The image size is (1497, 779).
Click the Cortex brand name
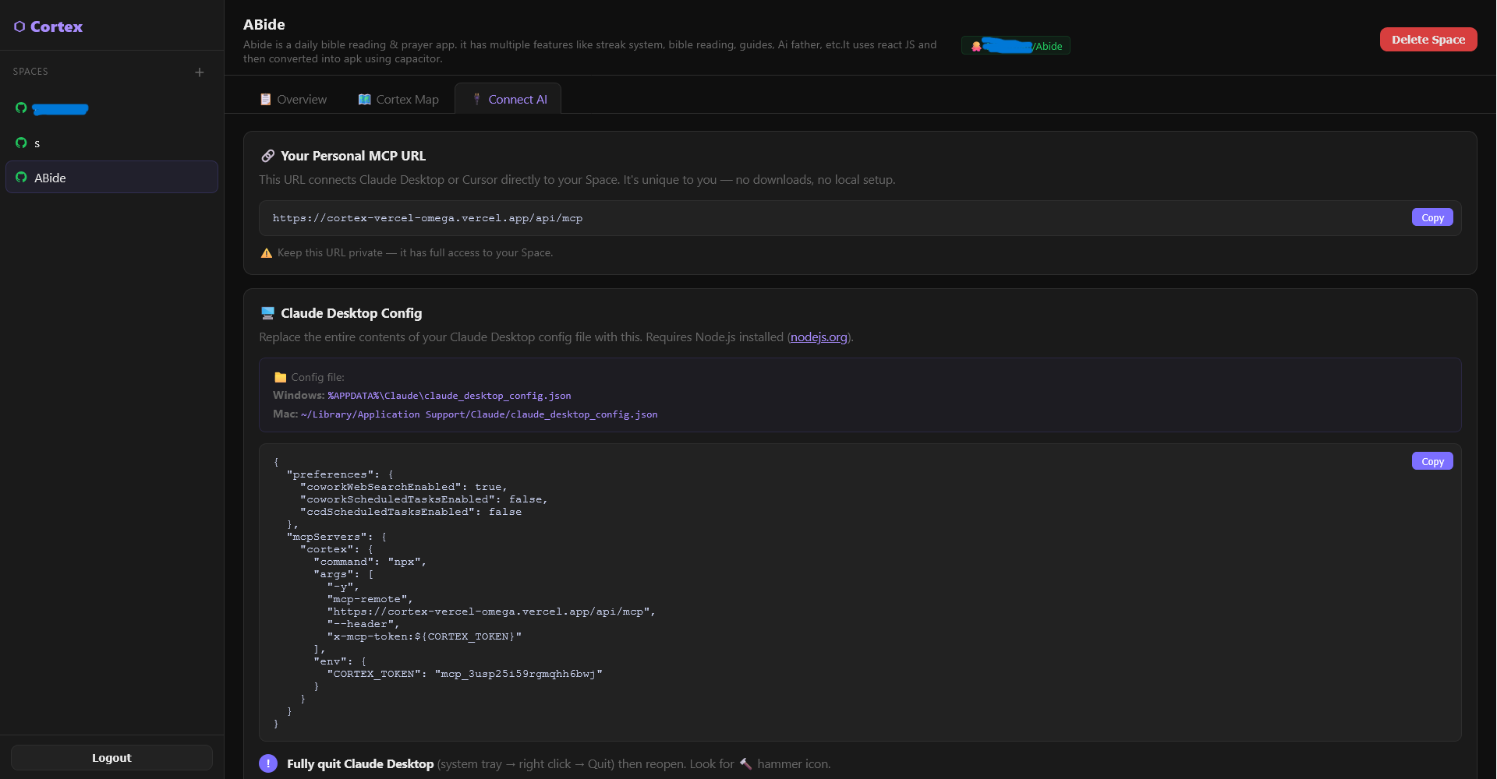[x=56, y=26]
